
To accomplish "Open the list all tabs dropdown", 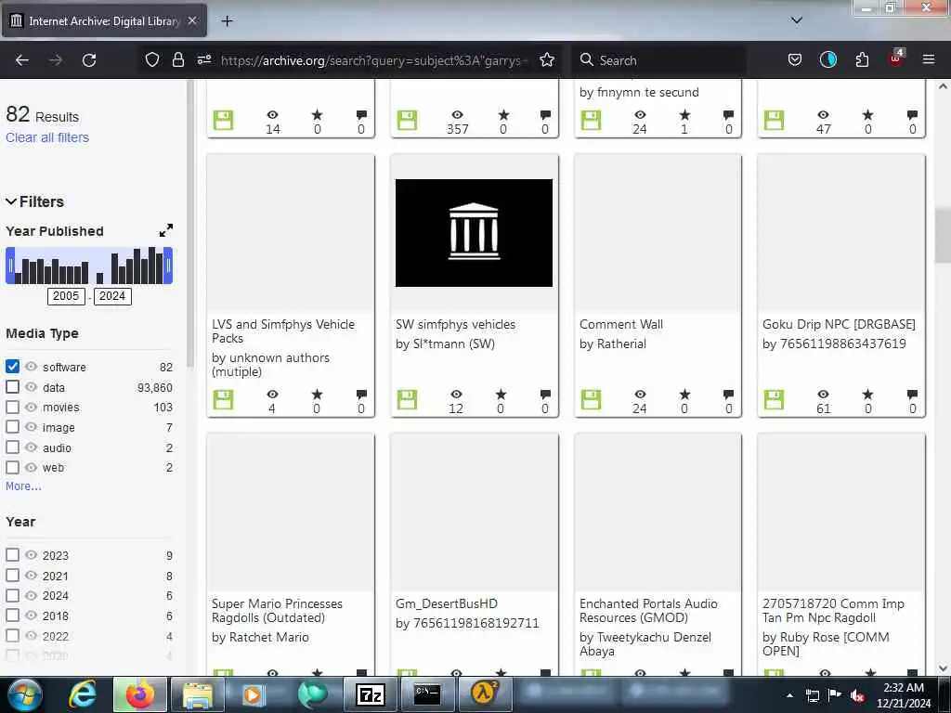I will pos(797,20).
